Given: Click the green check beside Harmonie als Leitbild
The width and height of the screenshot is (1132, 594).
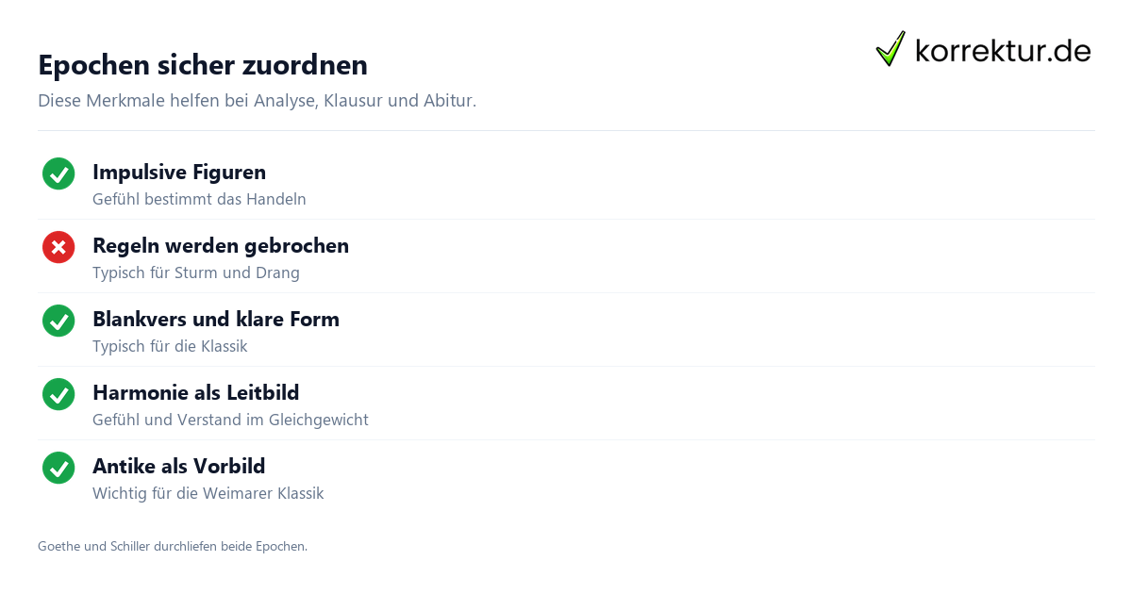Looking at the screenshot, I should 58,394.
